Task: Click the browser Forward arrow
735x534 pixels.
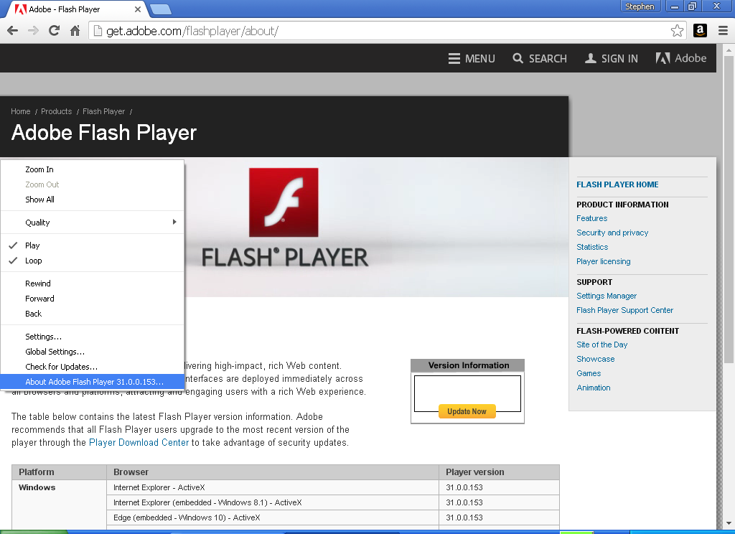Action: 33,31
